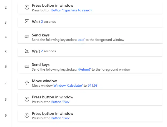Click the hourglass icon on step 5
The image size is (167, 127).
(27, 51)
